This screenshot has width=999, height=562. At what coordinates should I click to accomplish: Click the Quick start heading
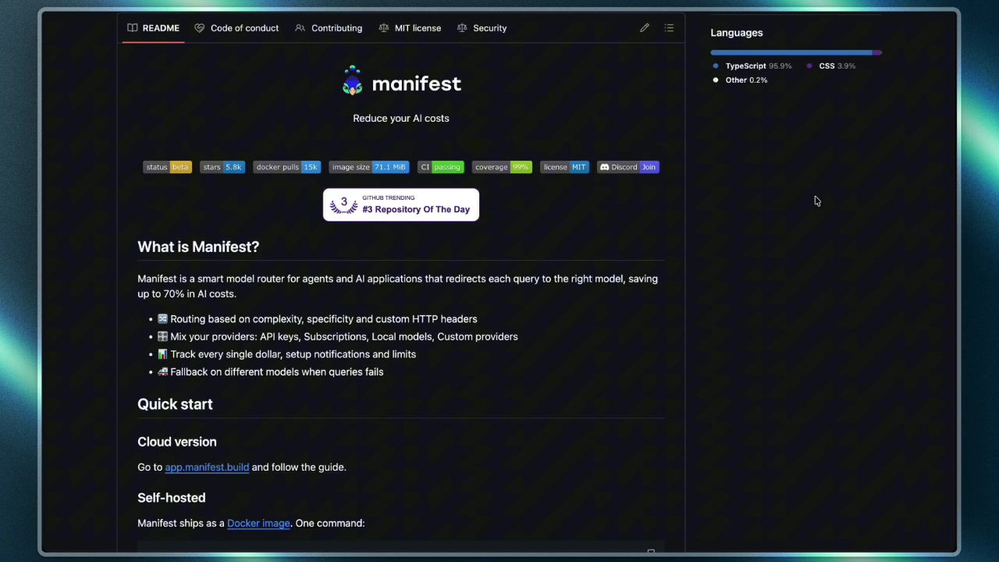[175, 404]
